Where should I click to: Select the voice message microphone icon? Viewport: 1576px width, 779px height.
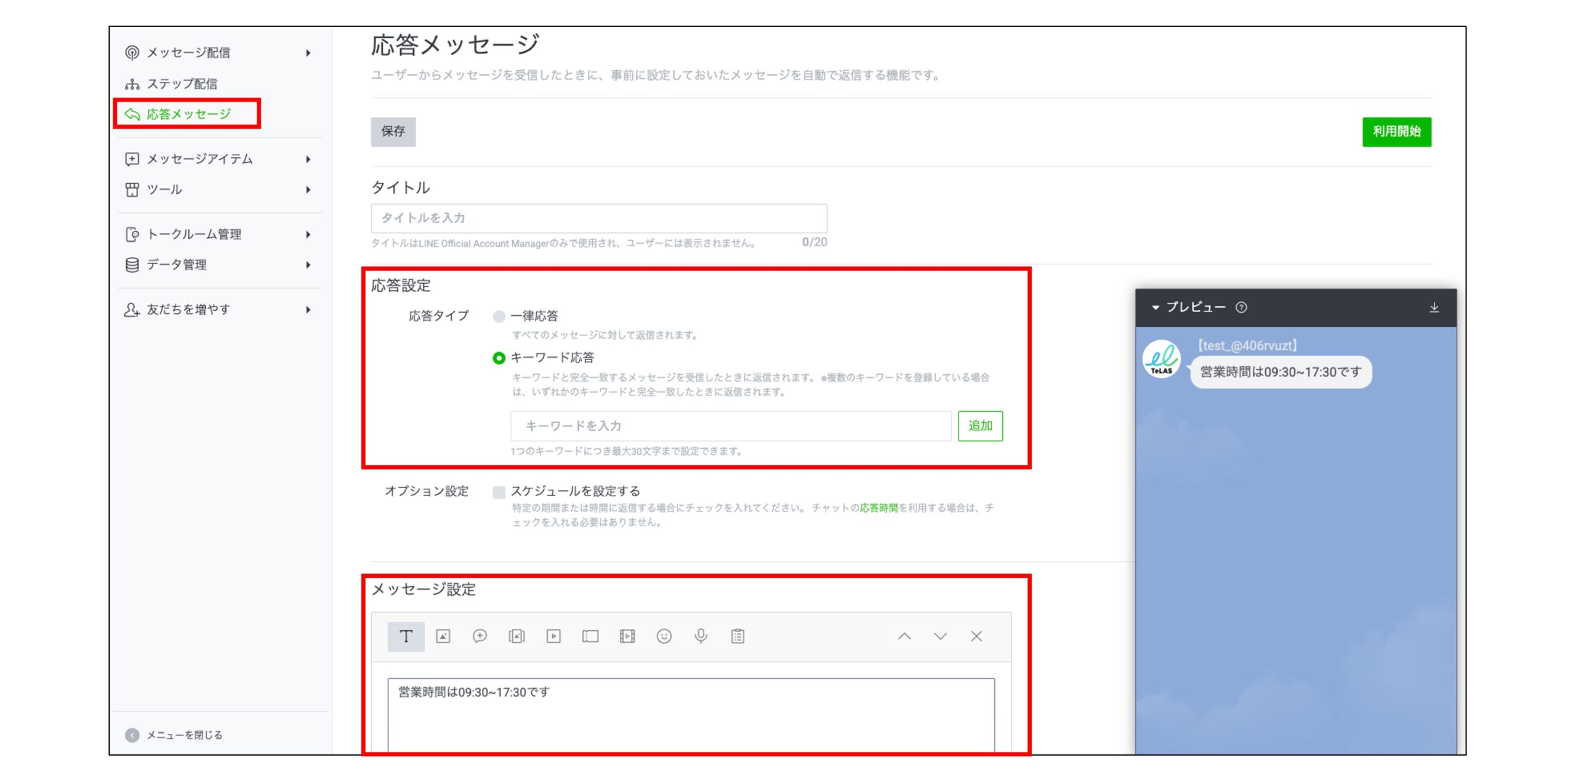click(x=701, y=637)
